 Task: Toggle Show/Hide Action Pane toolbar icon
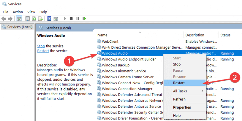(x=56, y=19)
